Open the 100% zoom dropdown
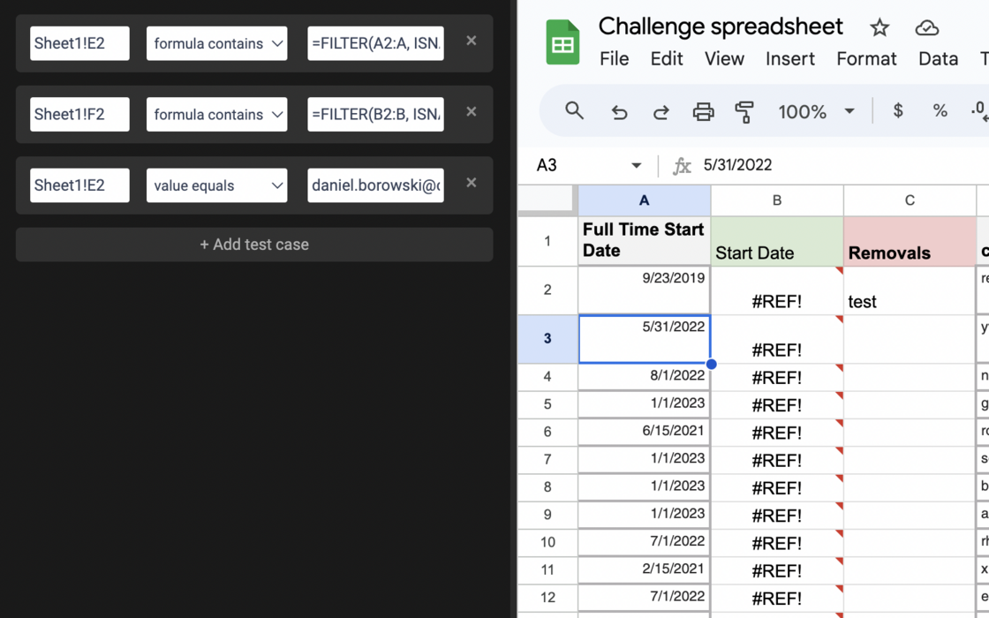This screenshot has height=618, width=989. (815, 112)
